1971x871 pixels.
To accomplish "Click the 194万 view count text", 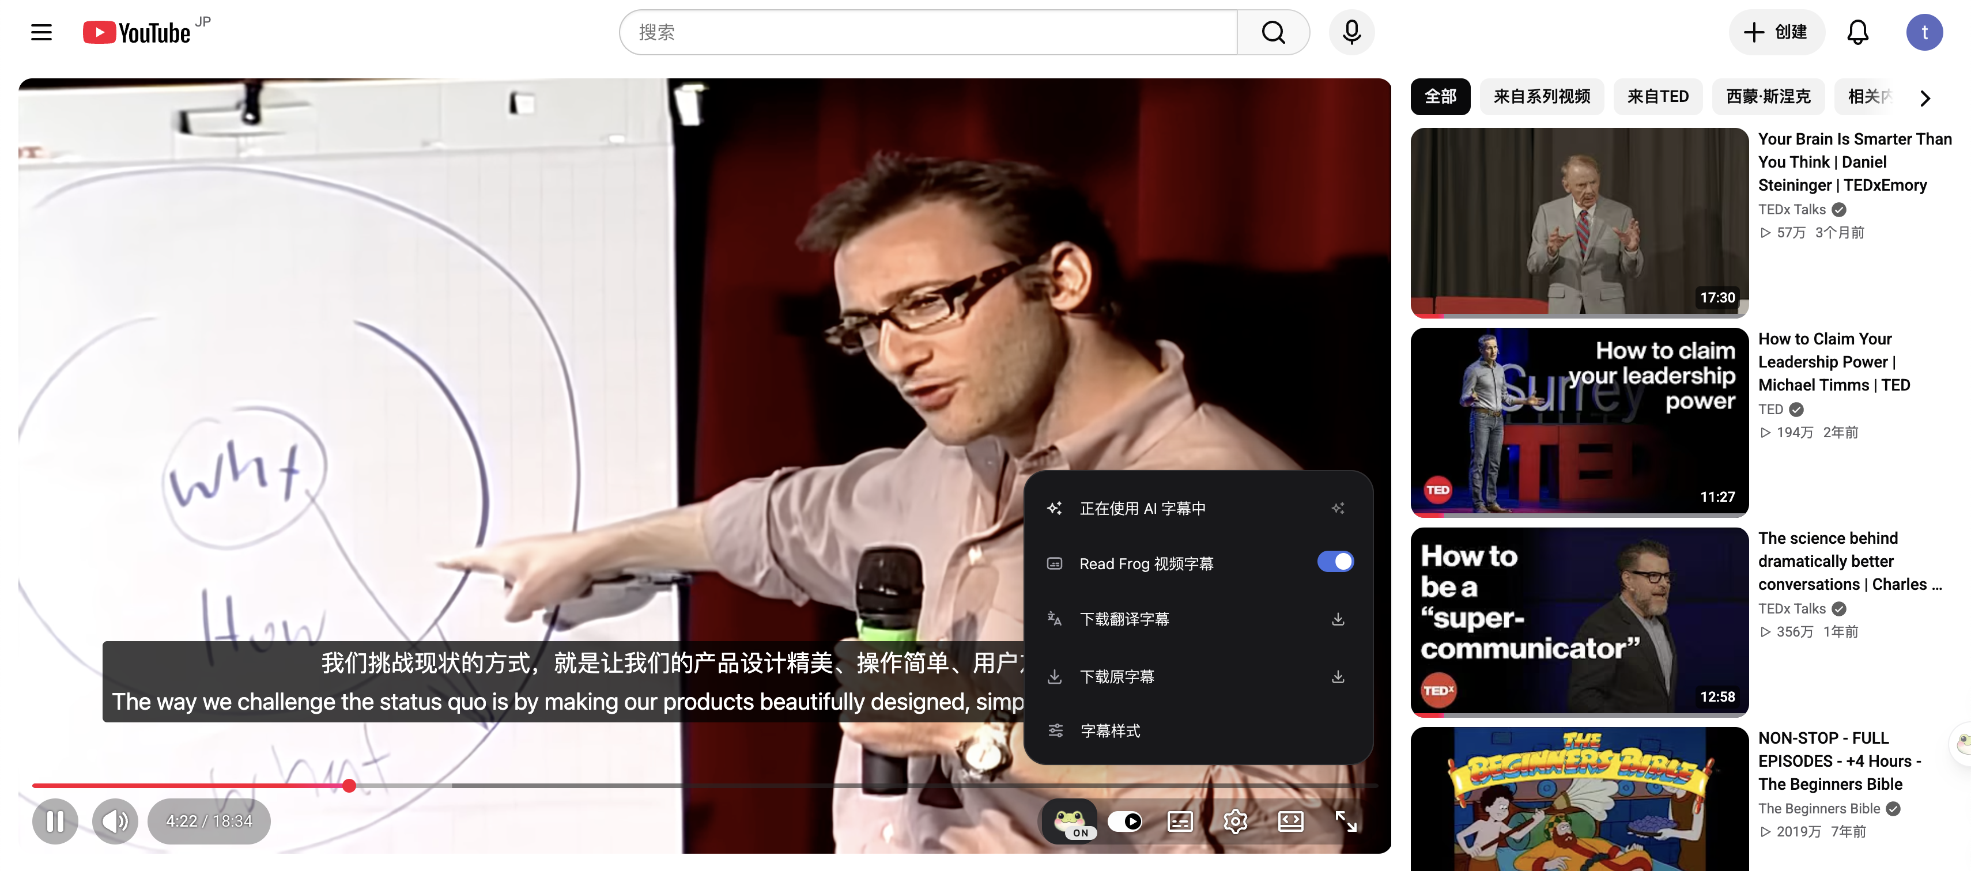I will point(1794,432).
